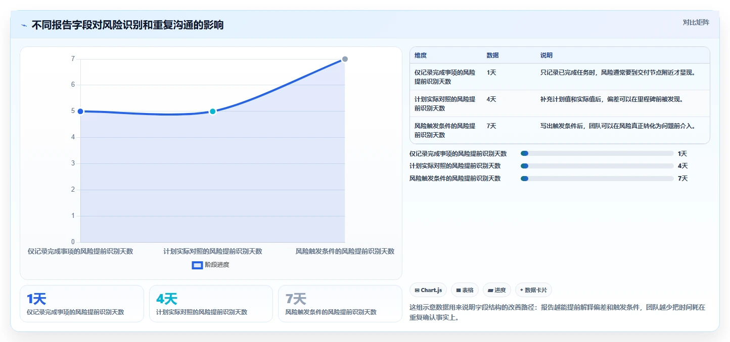Click the y-axis tick label 7
The image size is (730, 342).
pos(73,59)
